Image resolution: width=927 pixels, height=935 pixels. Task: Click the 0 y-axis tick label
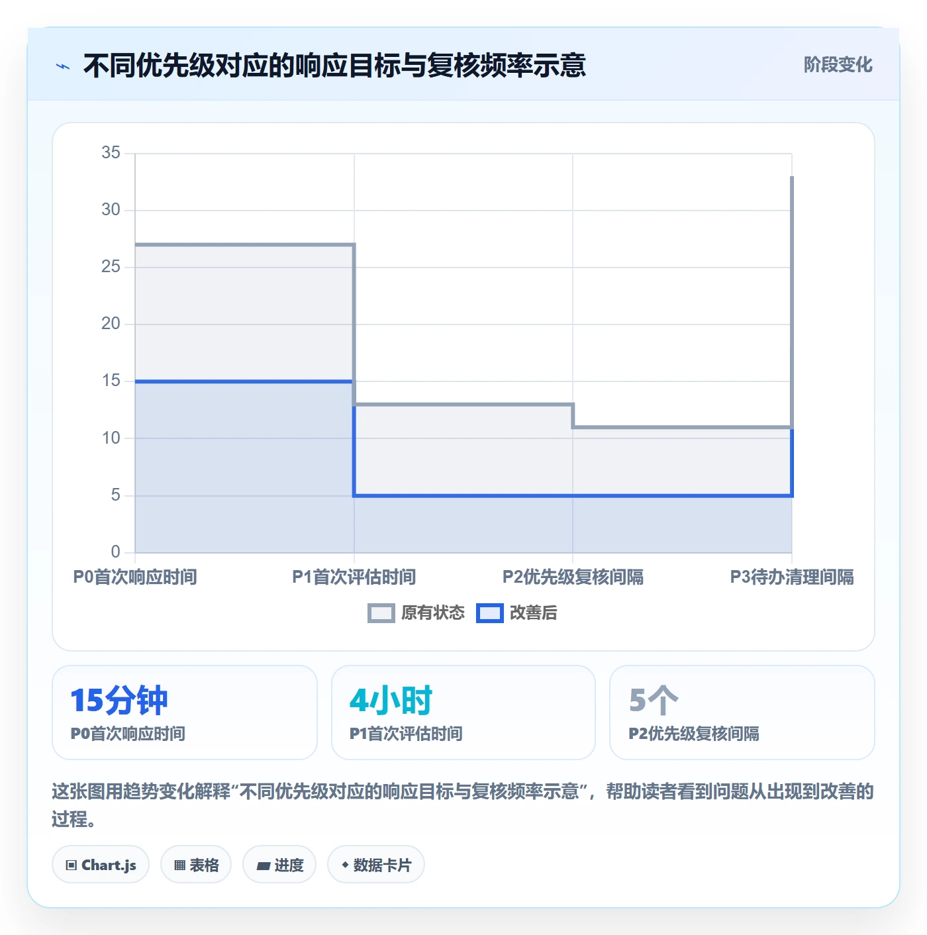tap(116, 552)
